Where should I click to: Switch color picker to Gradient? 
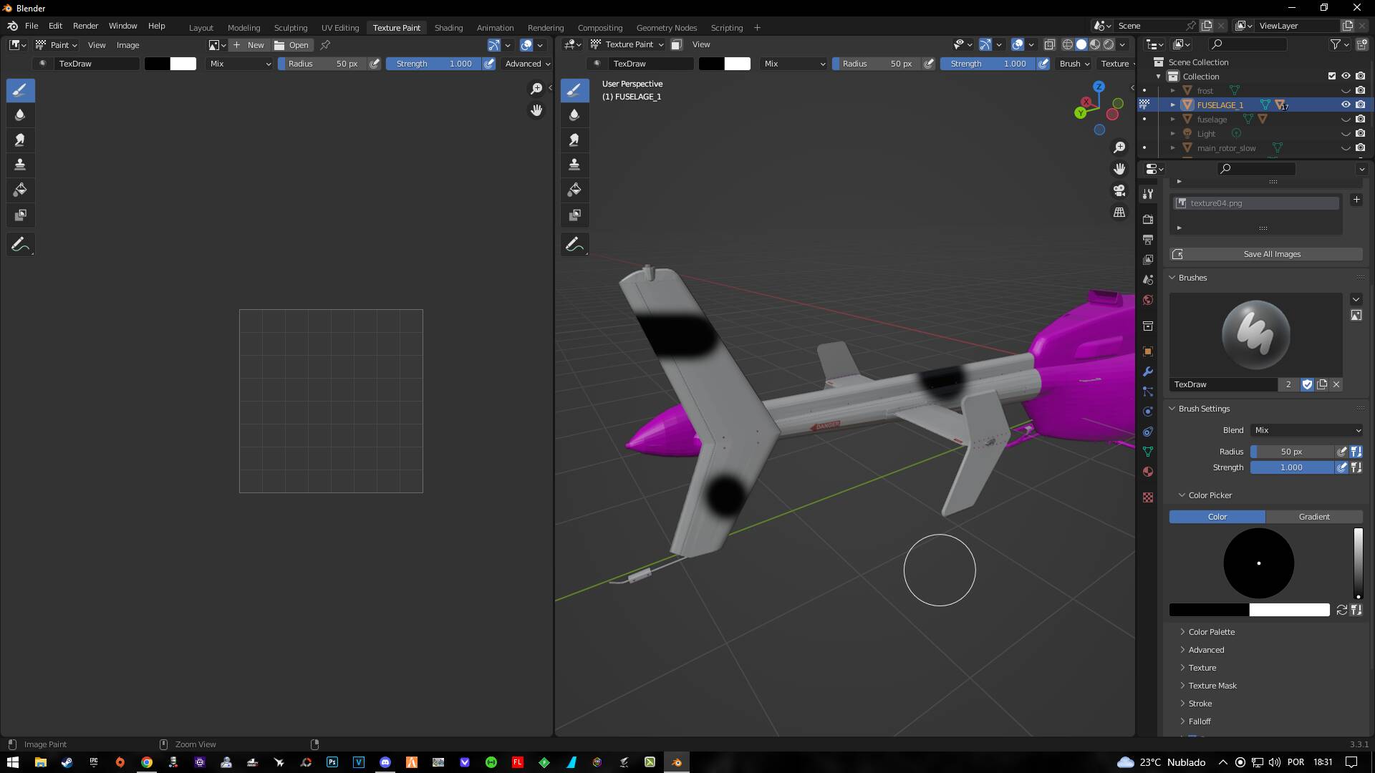coord(1313,517)
